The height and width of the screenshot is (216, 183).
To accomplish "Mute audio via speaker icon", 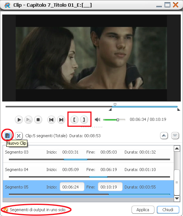I will pos(97,119).
